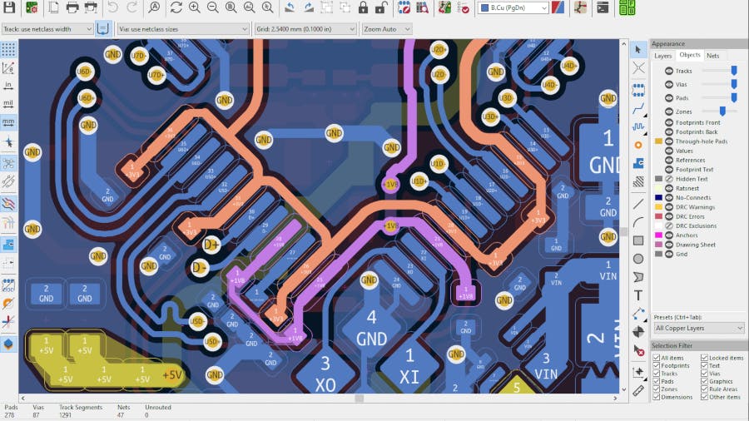
Task: Open Grid size dropdown
Action: click(305, 29)
